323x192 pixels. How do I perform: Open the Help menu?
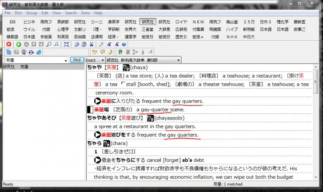(x=98, y=13)
